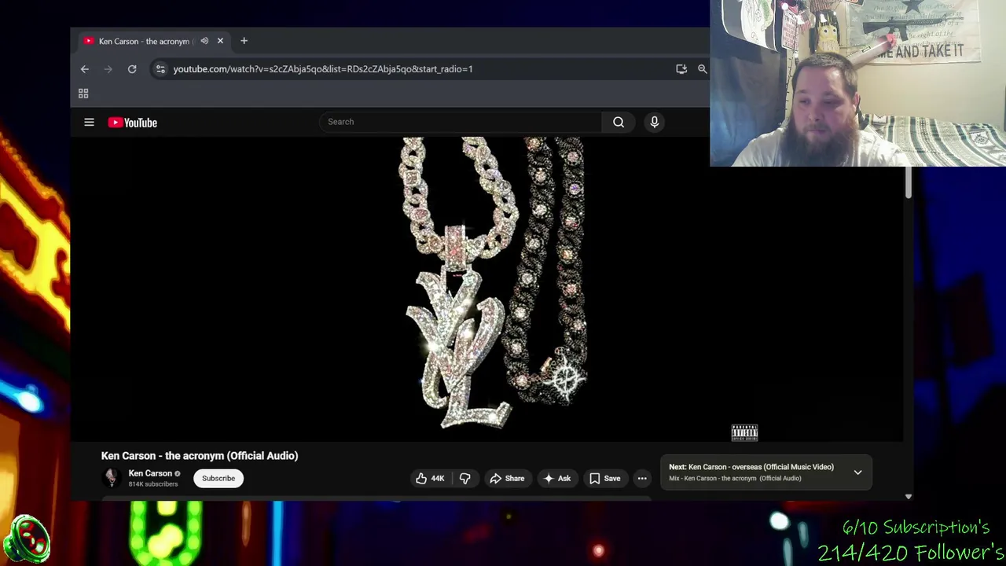Close the Ken Carson browser tab
Viewport: 1006px width, 566px height.
coord(220,41)
